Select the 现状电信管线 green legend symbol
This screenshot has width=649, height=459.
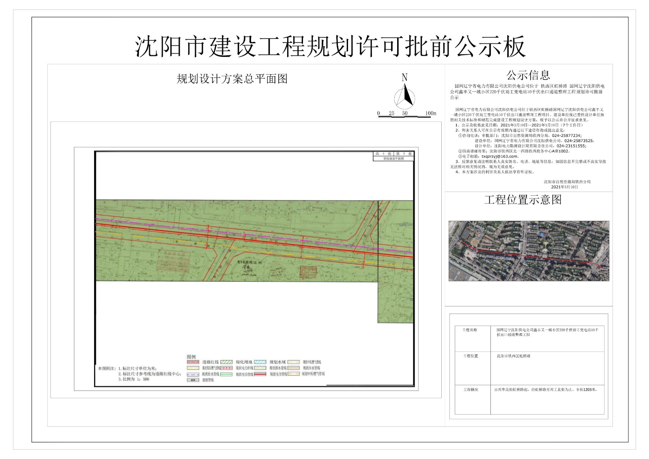[x=226, y=374]
